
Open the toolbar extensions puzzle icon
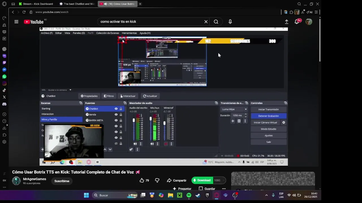click(x=291, y=12)
